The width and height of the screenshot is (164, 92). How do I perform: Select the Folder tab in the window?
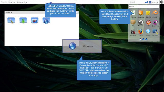(8, 13)
